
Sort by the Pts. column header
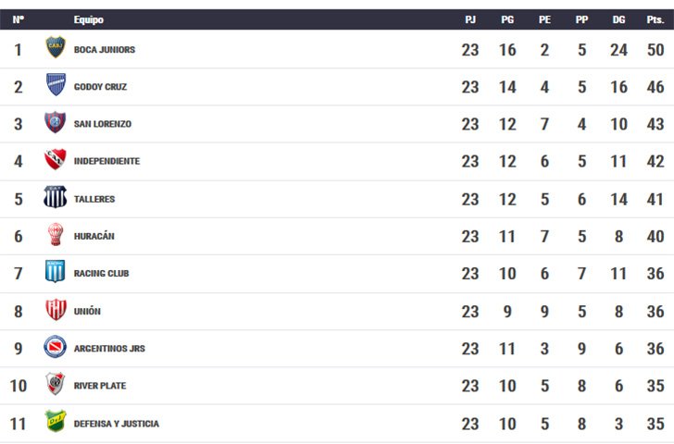(655, 19)
